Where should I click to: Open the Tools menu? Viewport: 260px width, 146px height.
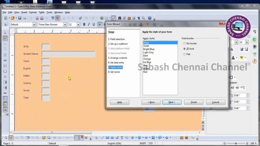pos(49,13)
